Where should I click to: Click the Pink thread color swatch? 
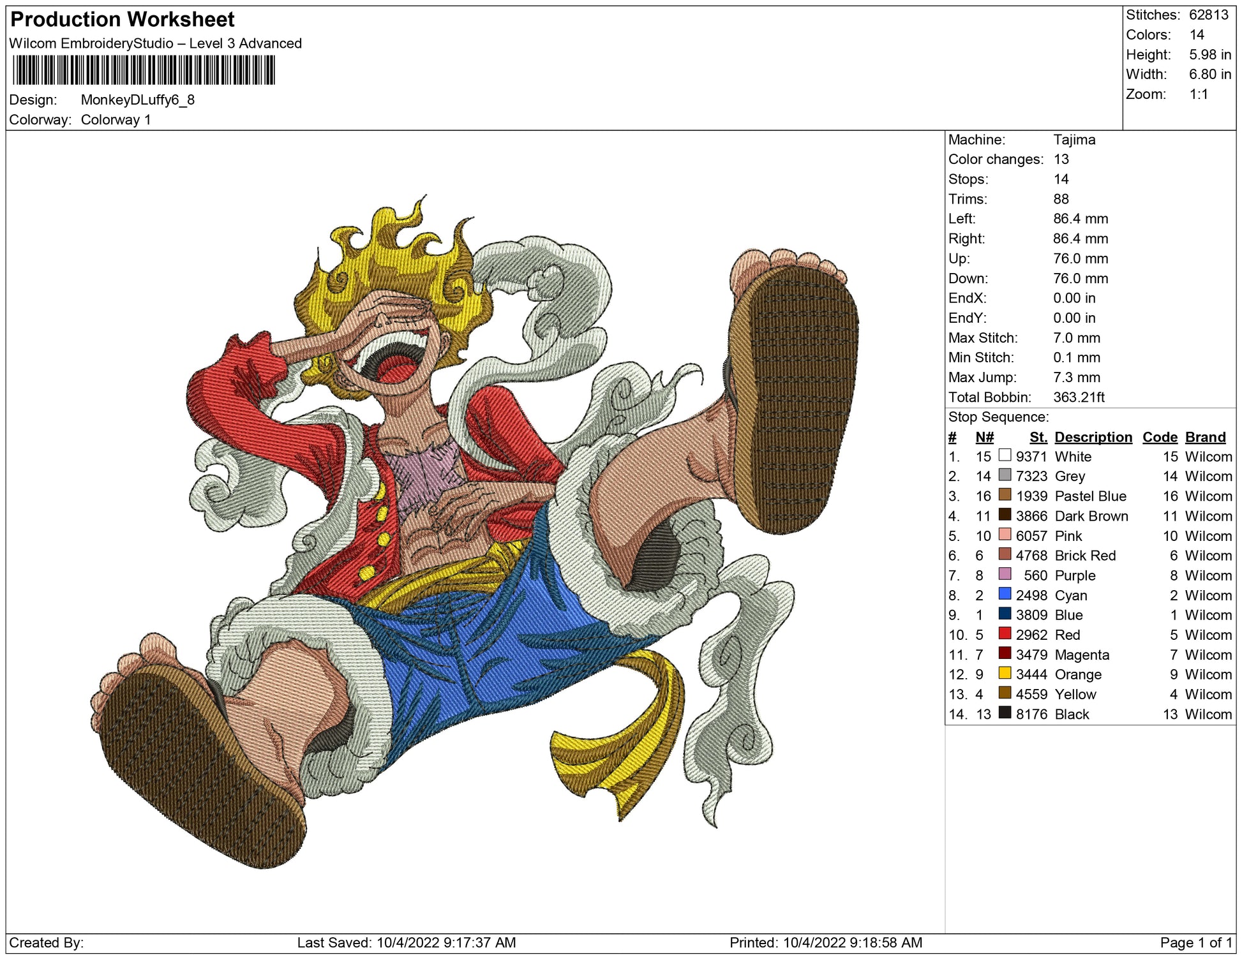point(1005,535)
